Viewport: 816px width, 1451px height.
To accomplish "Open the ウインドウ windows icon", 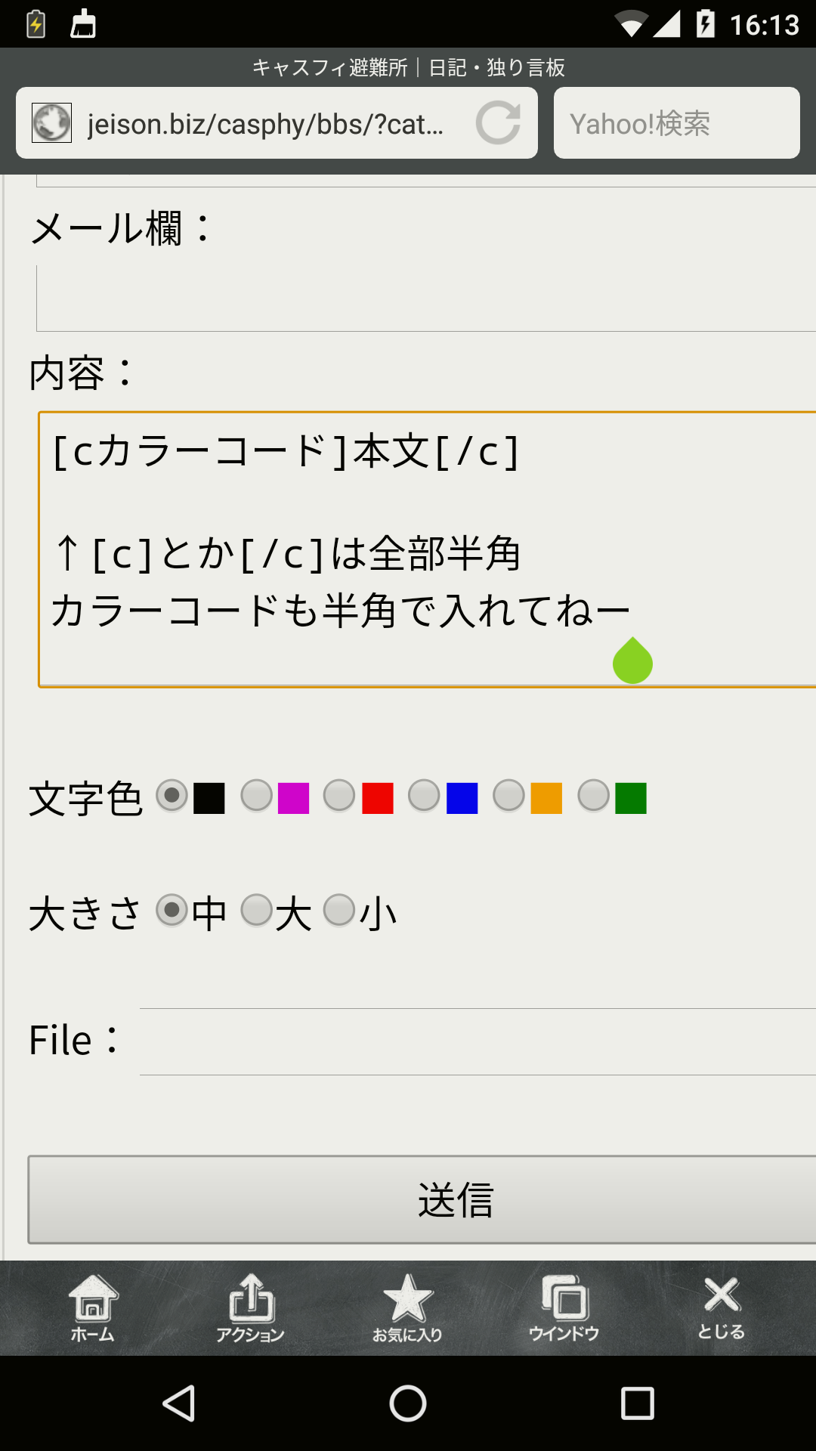I will point(564,1307).
